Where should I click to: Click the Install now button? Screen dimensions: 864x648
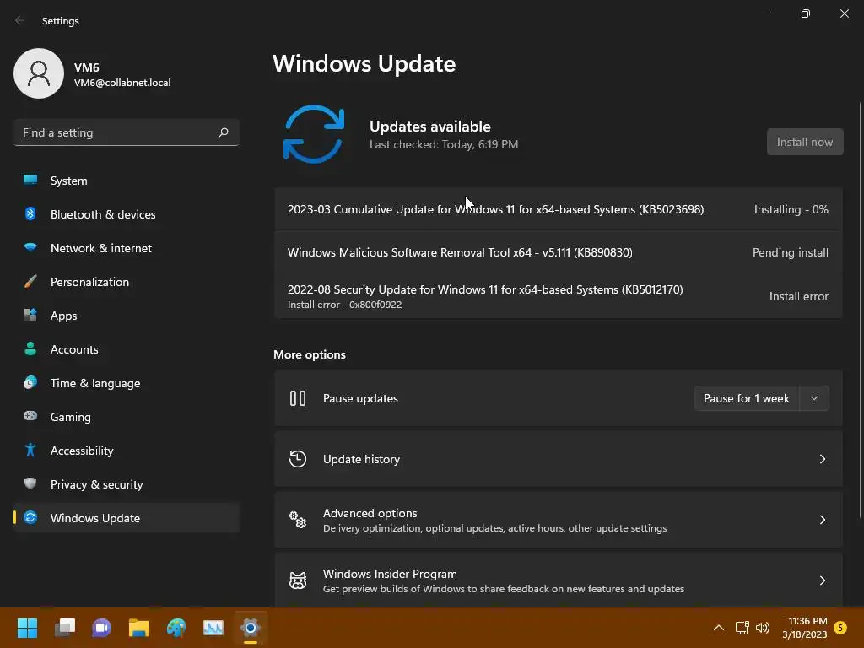[804, 142]
